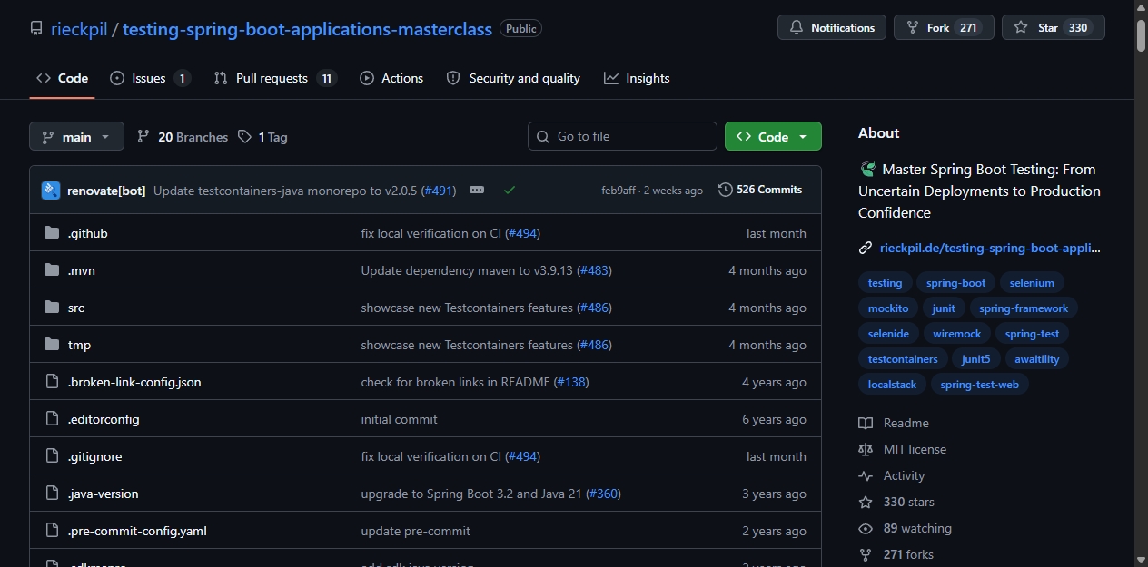Image resolution: width=1148 pixels, height=567 pixels.
Task: Click the pulse icon next to Activity
Action: click(x=866, y=475)
